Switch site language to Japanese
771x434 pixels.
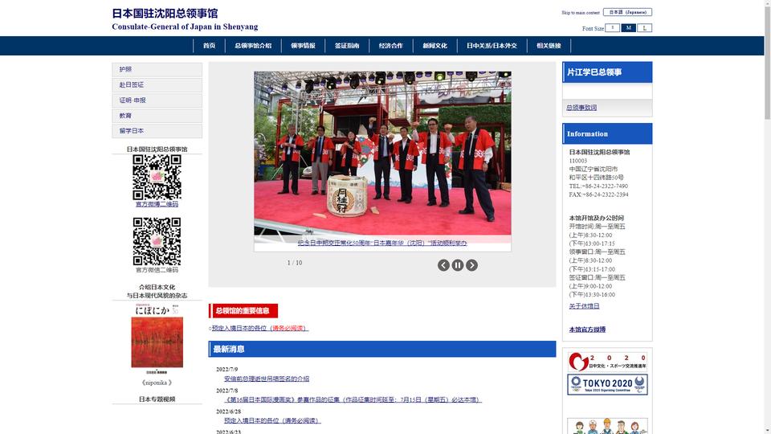pos(627,12)
